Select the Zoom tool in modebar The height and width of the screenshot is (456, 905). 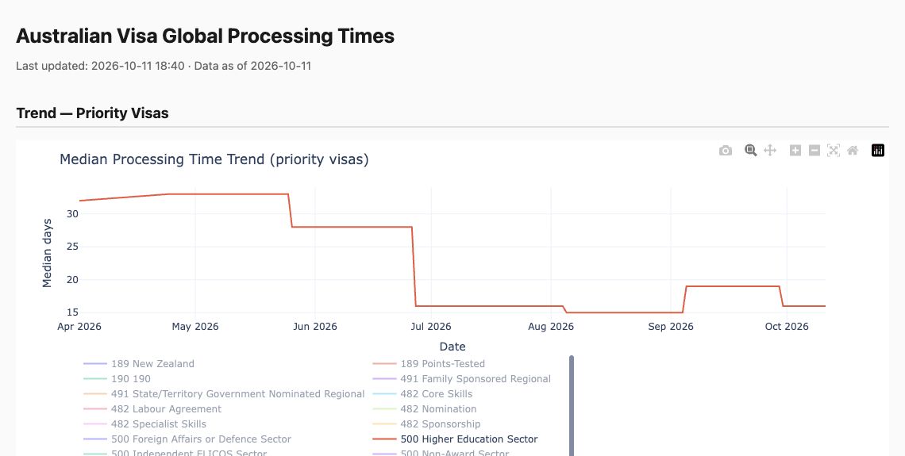750,151
